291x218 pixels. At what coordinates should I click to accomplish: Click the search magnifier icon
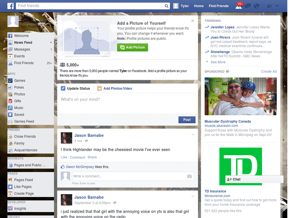167,6
